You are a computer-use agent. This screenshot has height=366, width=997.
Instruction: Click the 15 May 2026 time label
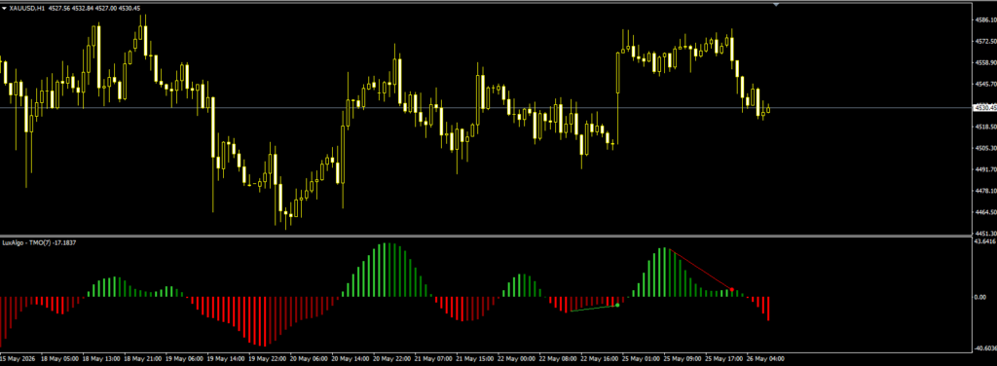click(x=17, y=358)
